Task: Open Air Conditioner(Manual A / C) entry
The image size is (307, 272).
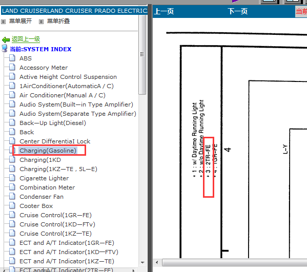Action: (62, 95)
